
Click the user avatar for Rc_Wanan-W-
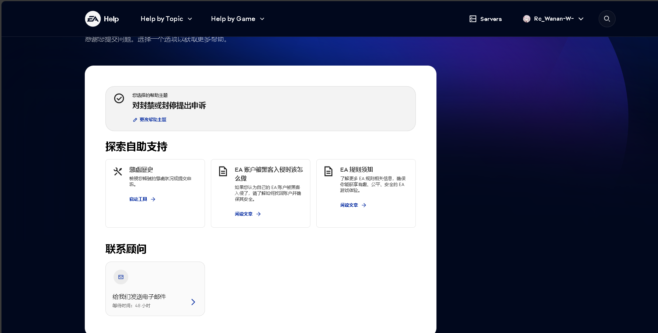click(x=527, y=19)
